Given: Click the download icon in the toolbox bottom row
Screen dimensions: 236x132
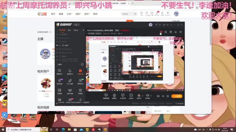Looking at the screenshot, I should [x=80, y=100].
